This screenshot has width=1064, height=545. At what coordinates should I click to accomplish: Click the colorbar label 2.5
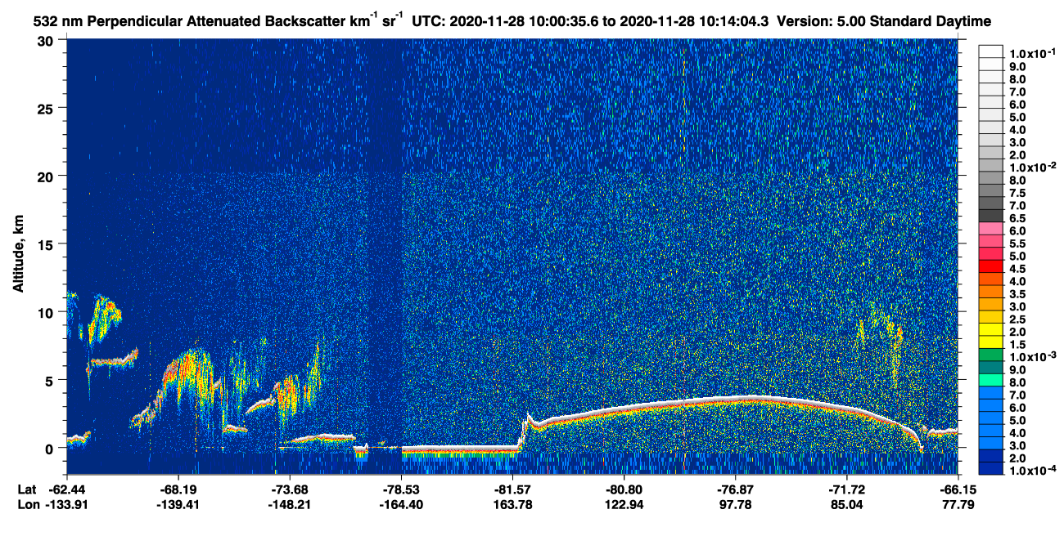tap(1017, 321)
